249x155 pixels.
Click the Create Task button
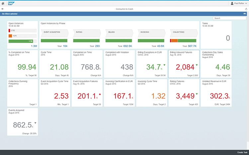242,152
